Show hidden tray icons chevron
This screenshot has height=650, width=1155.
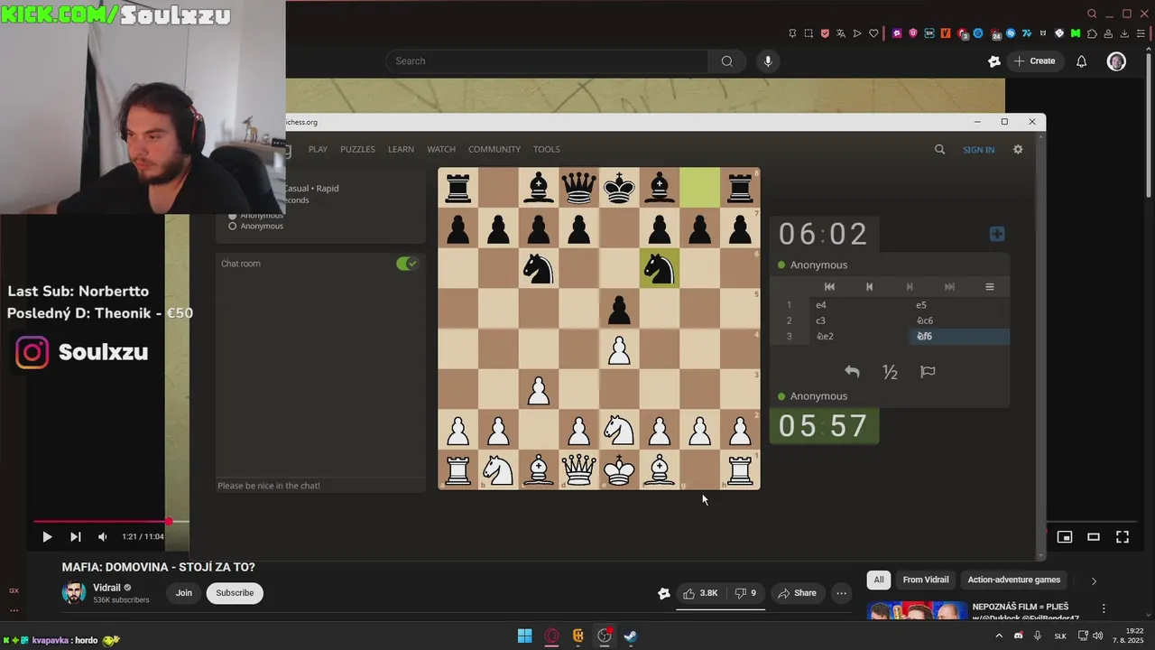999,636
